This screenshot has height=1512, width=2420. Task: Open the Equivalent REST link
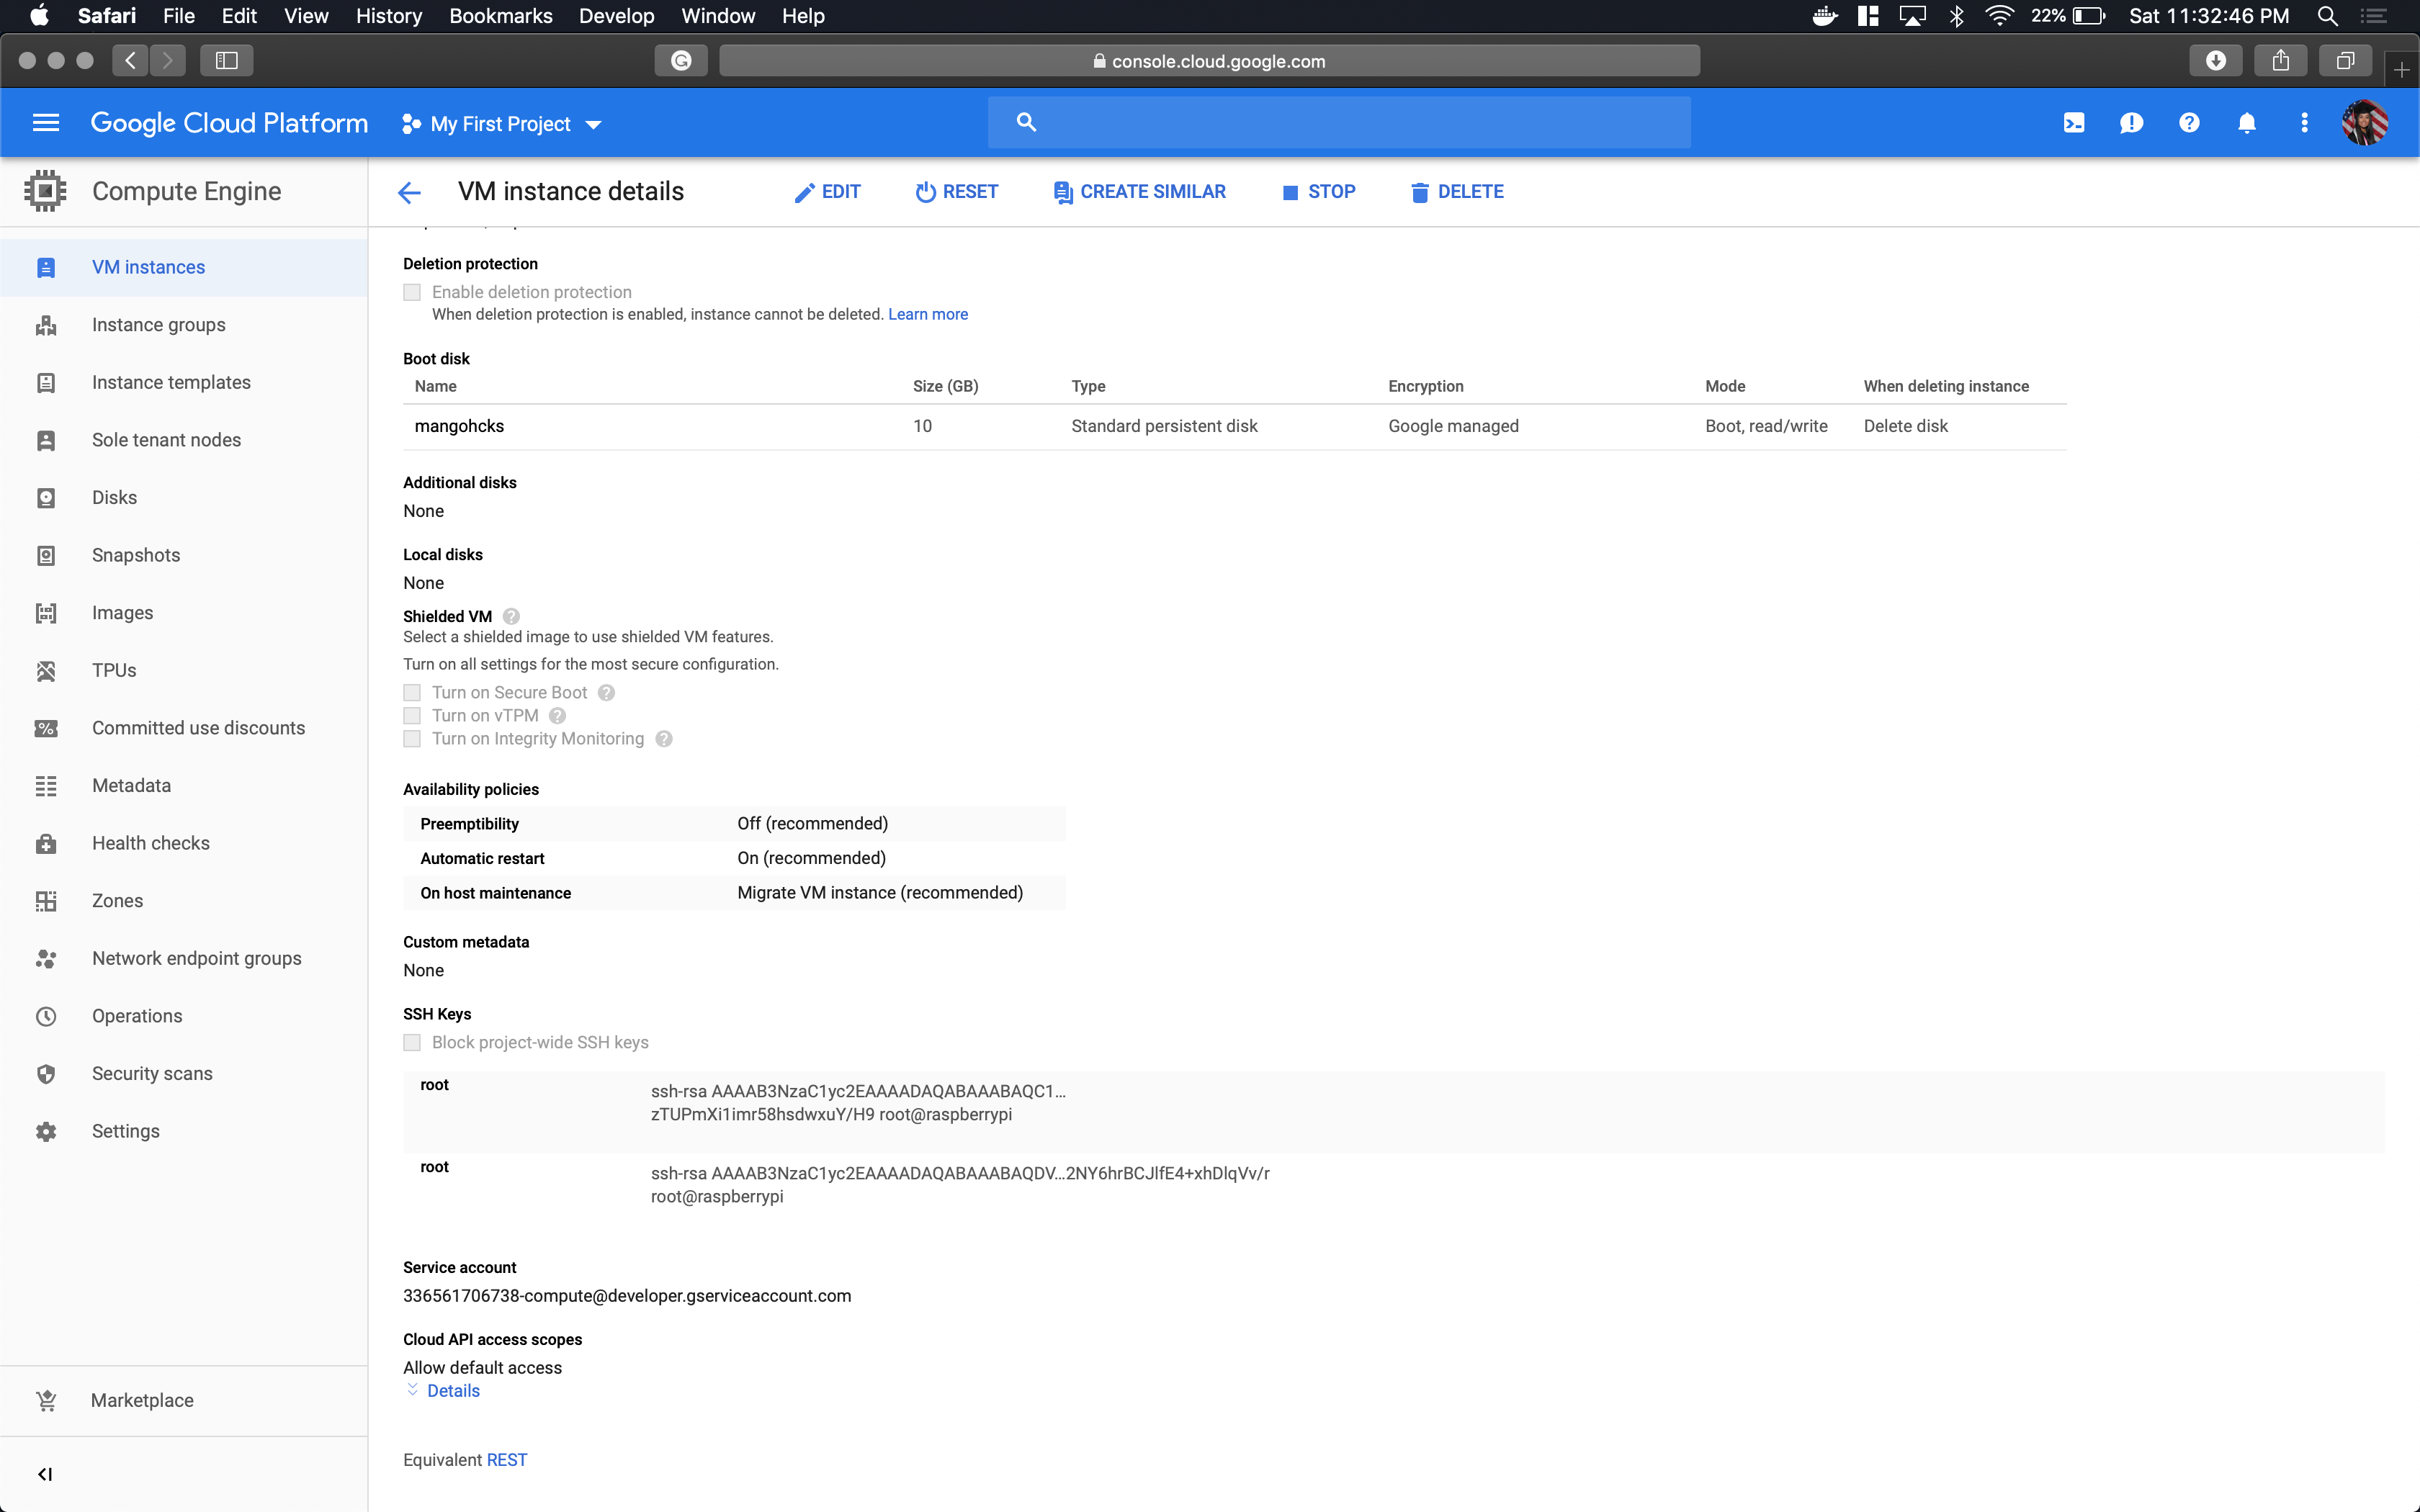click(506, 1459)
